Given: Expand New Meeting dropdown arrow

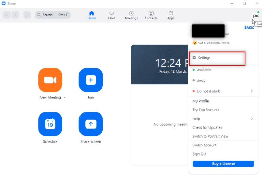Looking at the screenshot, I should coord(65,98).
